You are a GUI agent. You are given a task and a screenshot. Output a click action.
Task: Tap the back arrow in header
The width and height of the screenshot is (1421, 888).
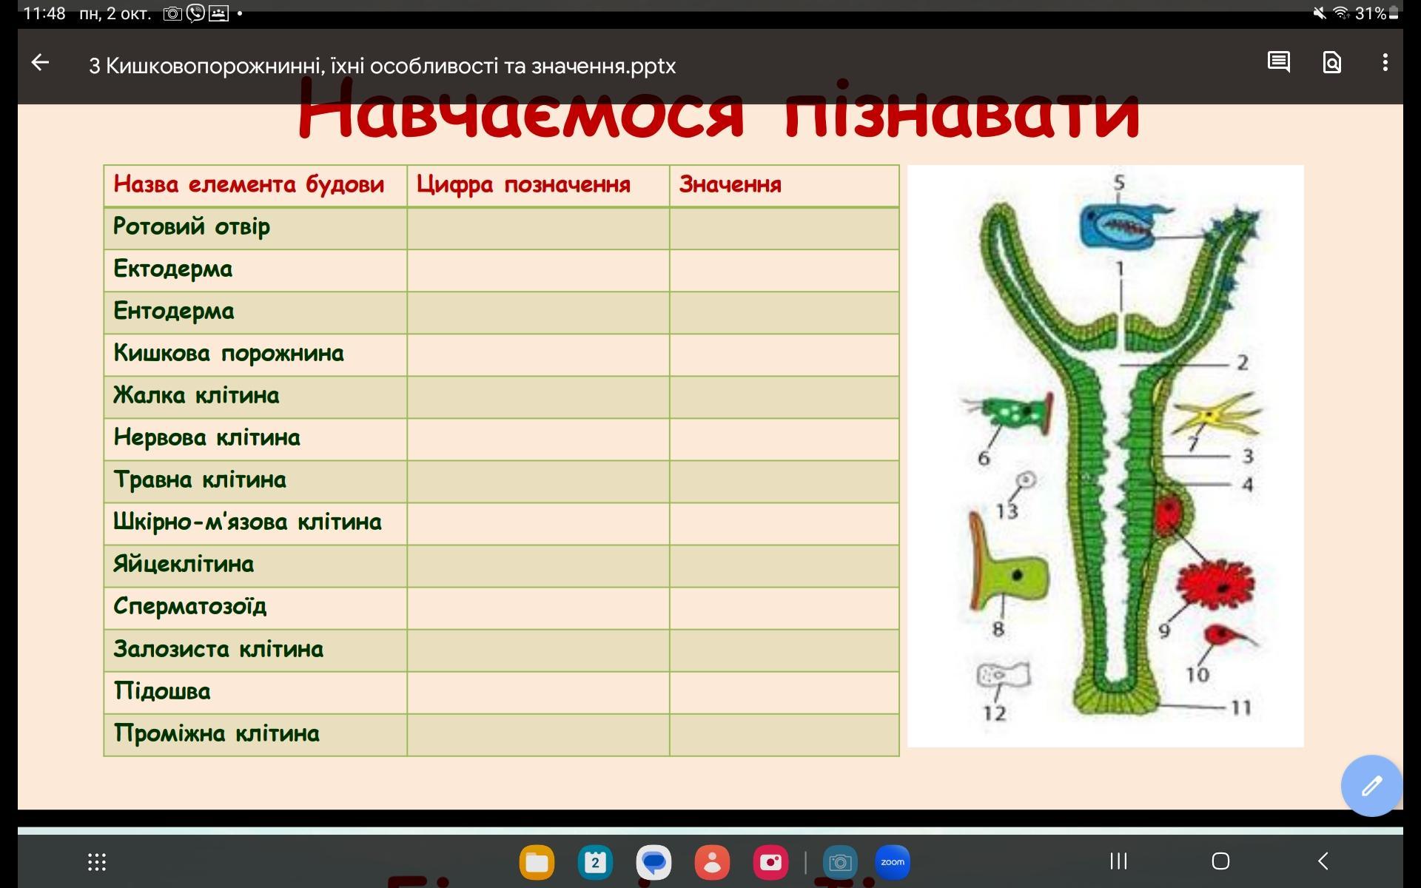(41, 63)
